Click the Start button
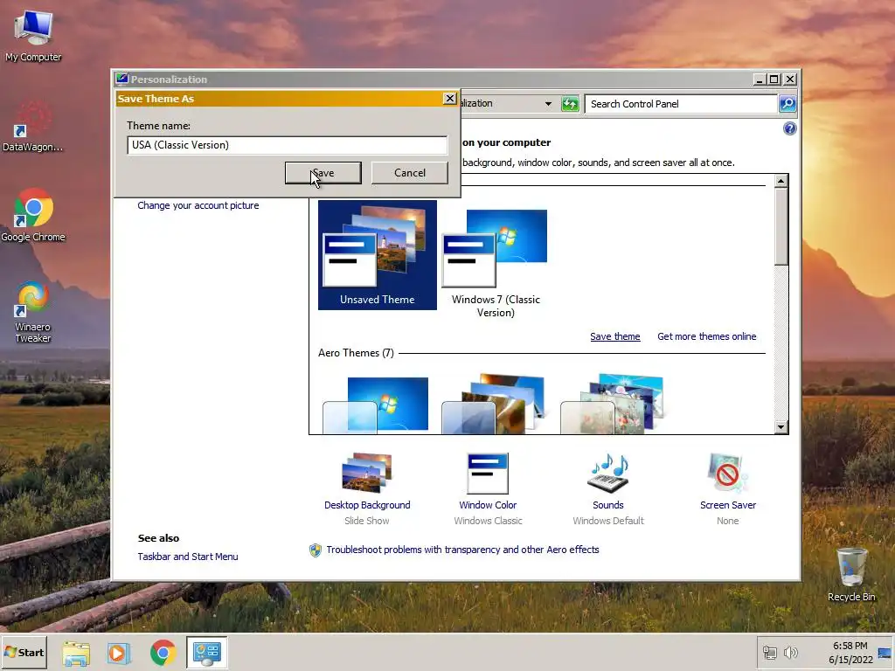Screen dimensions: 895x671 (24, 652)
